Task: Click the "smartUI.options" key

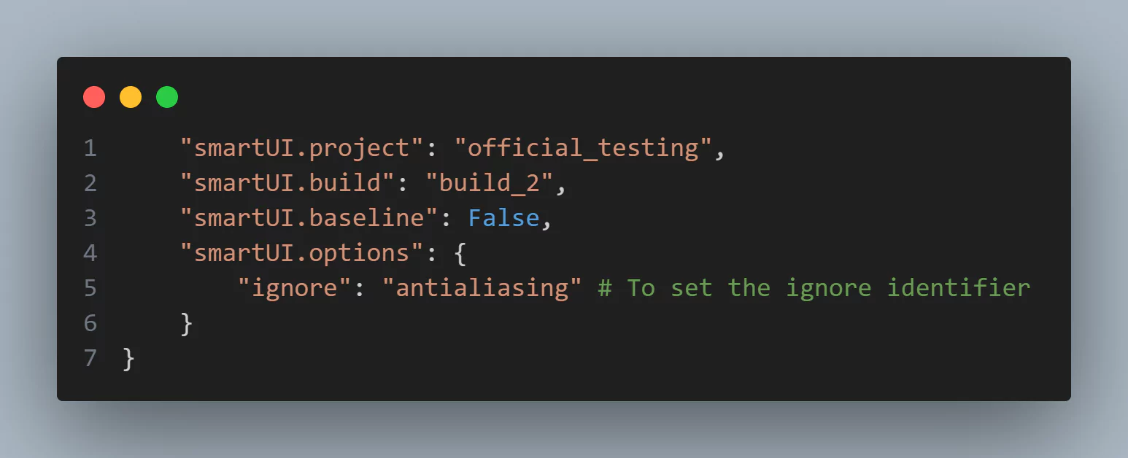Action: coord(303,253)
